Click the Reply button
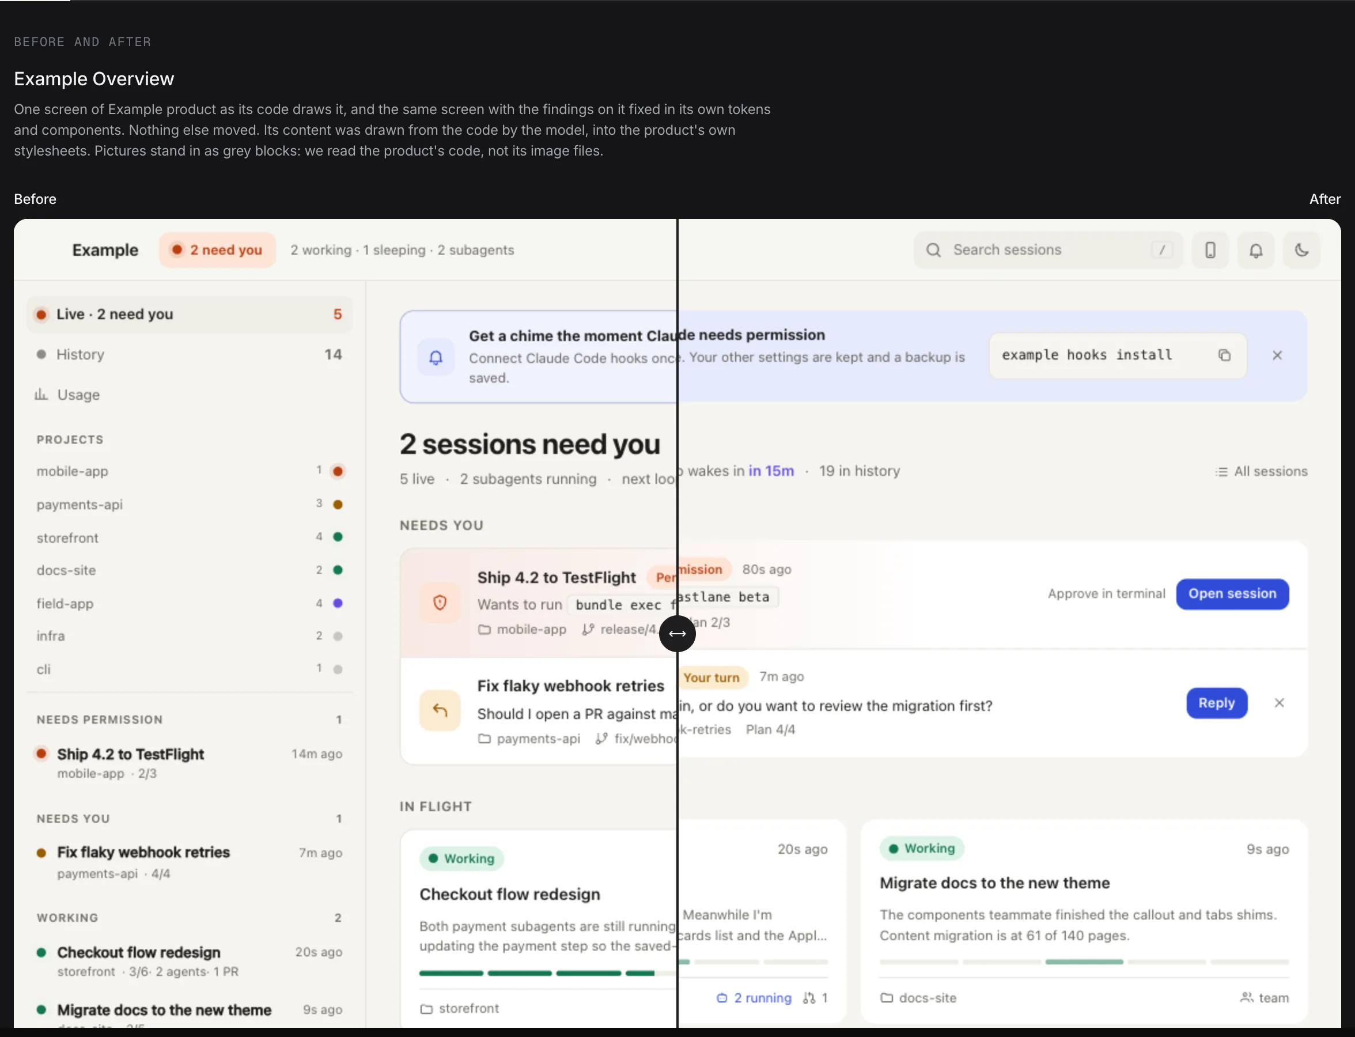 [1217, 703]
